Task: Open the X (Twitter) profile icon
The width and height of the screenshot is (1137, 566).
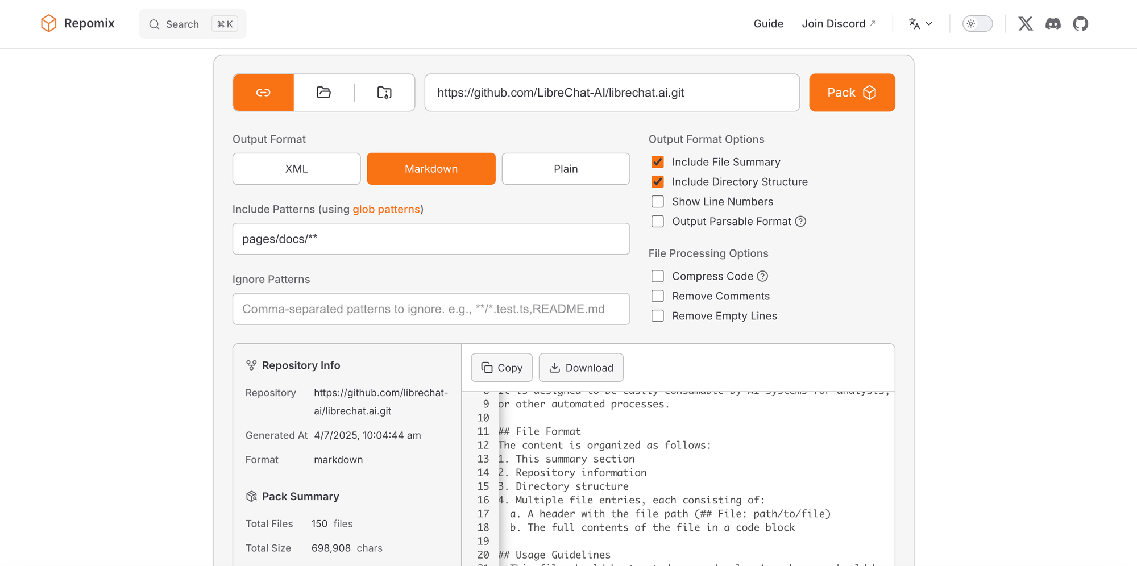Action: (x=1026, y=24)
